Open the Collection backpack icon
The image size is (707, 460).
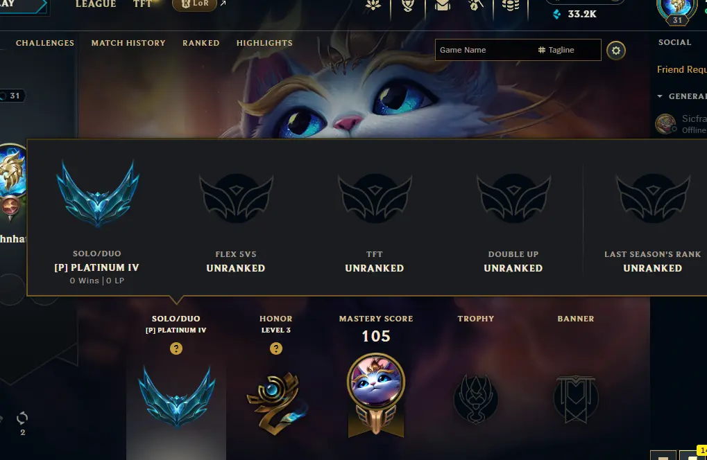[x=443, y=6]
